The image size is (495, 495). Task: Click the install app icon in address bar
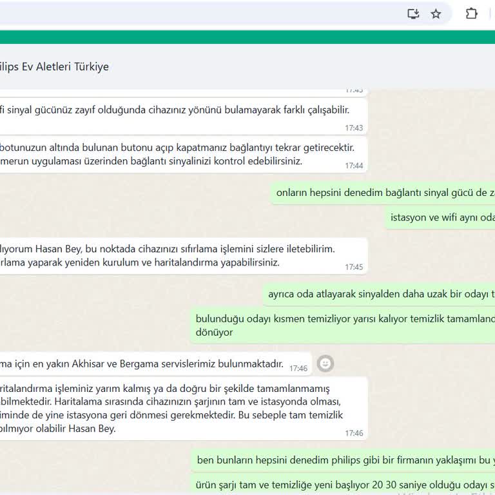coord(413,14)
